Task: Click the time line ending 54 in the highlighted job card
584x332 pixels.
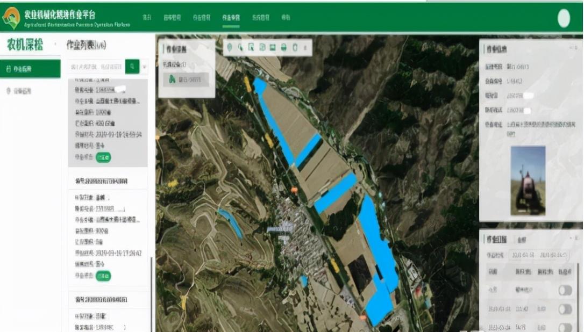Action: 108,134
